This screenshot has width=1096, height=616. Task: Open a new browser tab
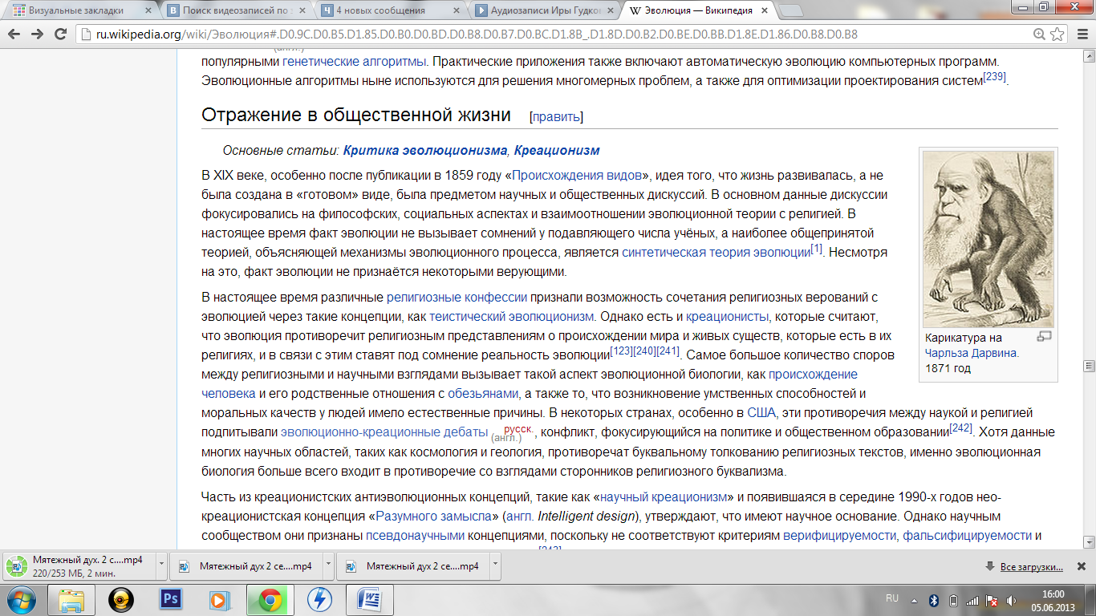pyautogui.click(x=790, y=10)
